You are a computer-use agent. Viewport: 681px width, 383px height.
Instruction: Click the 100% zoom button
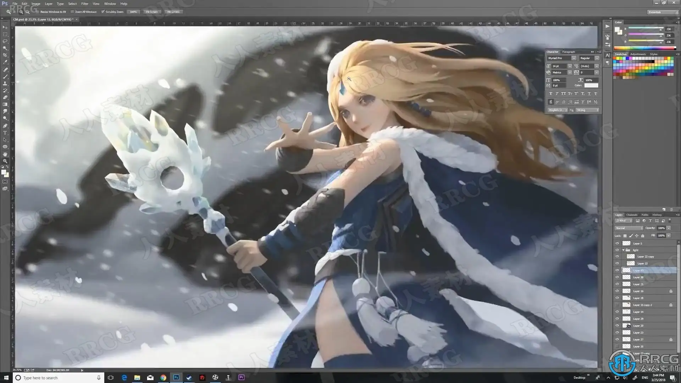[x=133, y=12]
